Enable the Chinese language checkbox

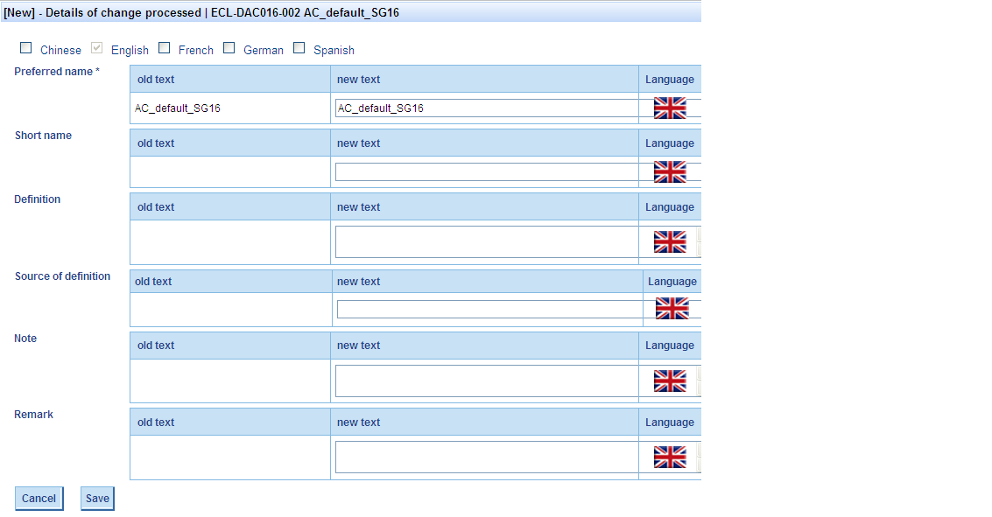[x=26, y=49]
